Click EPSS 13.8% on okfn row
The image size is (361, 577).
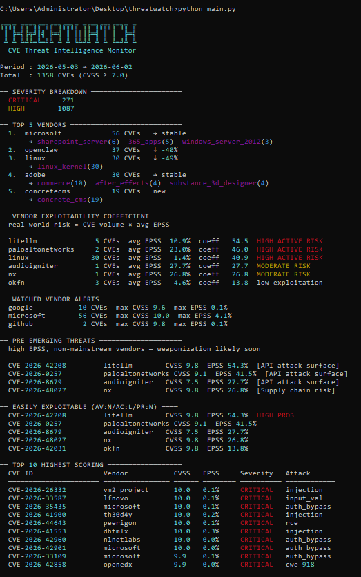coord(228,448)
